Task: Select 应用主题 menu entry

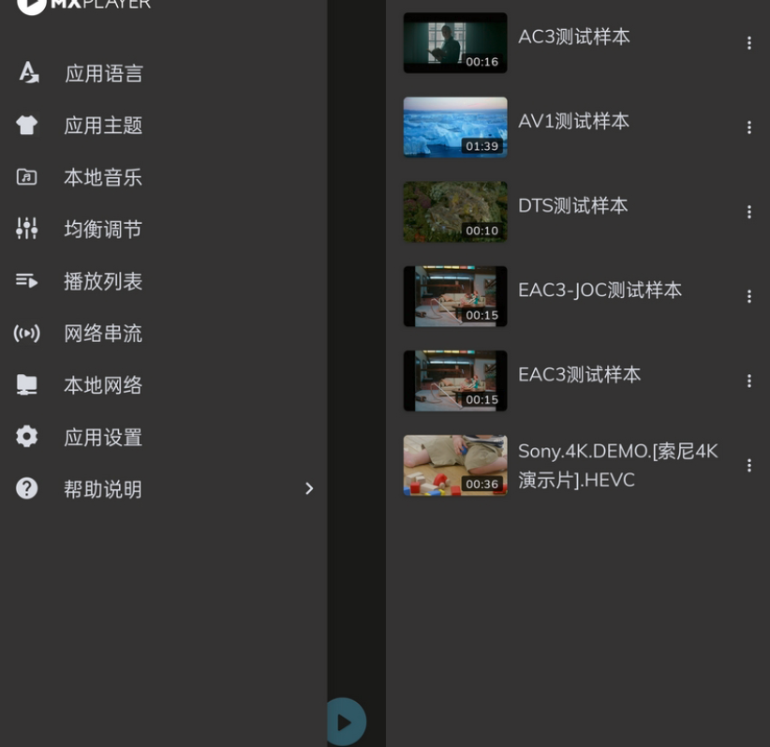Action: click(164, 126)
